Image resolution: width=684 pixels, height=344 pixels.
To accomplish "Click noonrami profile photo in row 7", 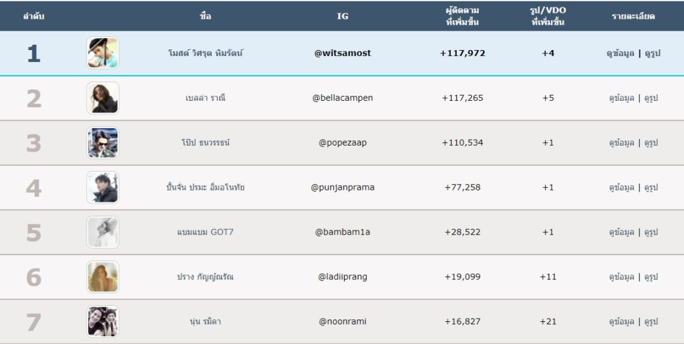I will [x=102, y=322].
